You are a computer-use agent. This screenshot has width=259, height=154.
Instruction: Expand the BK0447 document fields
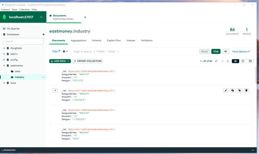click(x=55, y=90)
